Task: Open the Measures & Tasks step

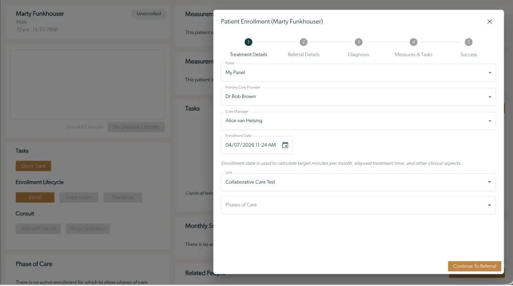Action: [x=413, y=42]
